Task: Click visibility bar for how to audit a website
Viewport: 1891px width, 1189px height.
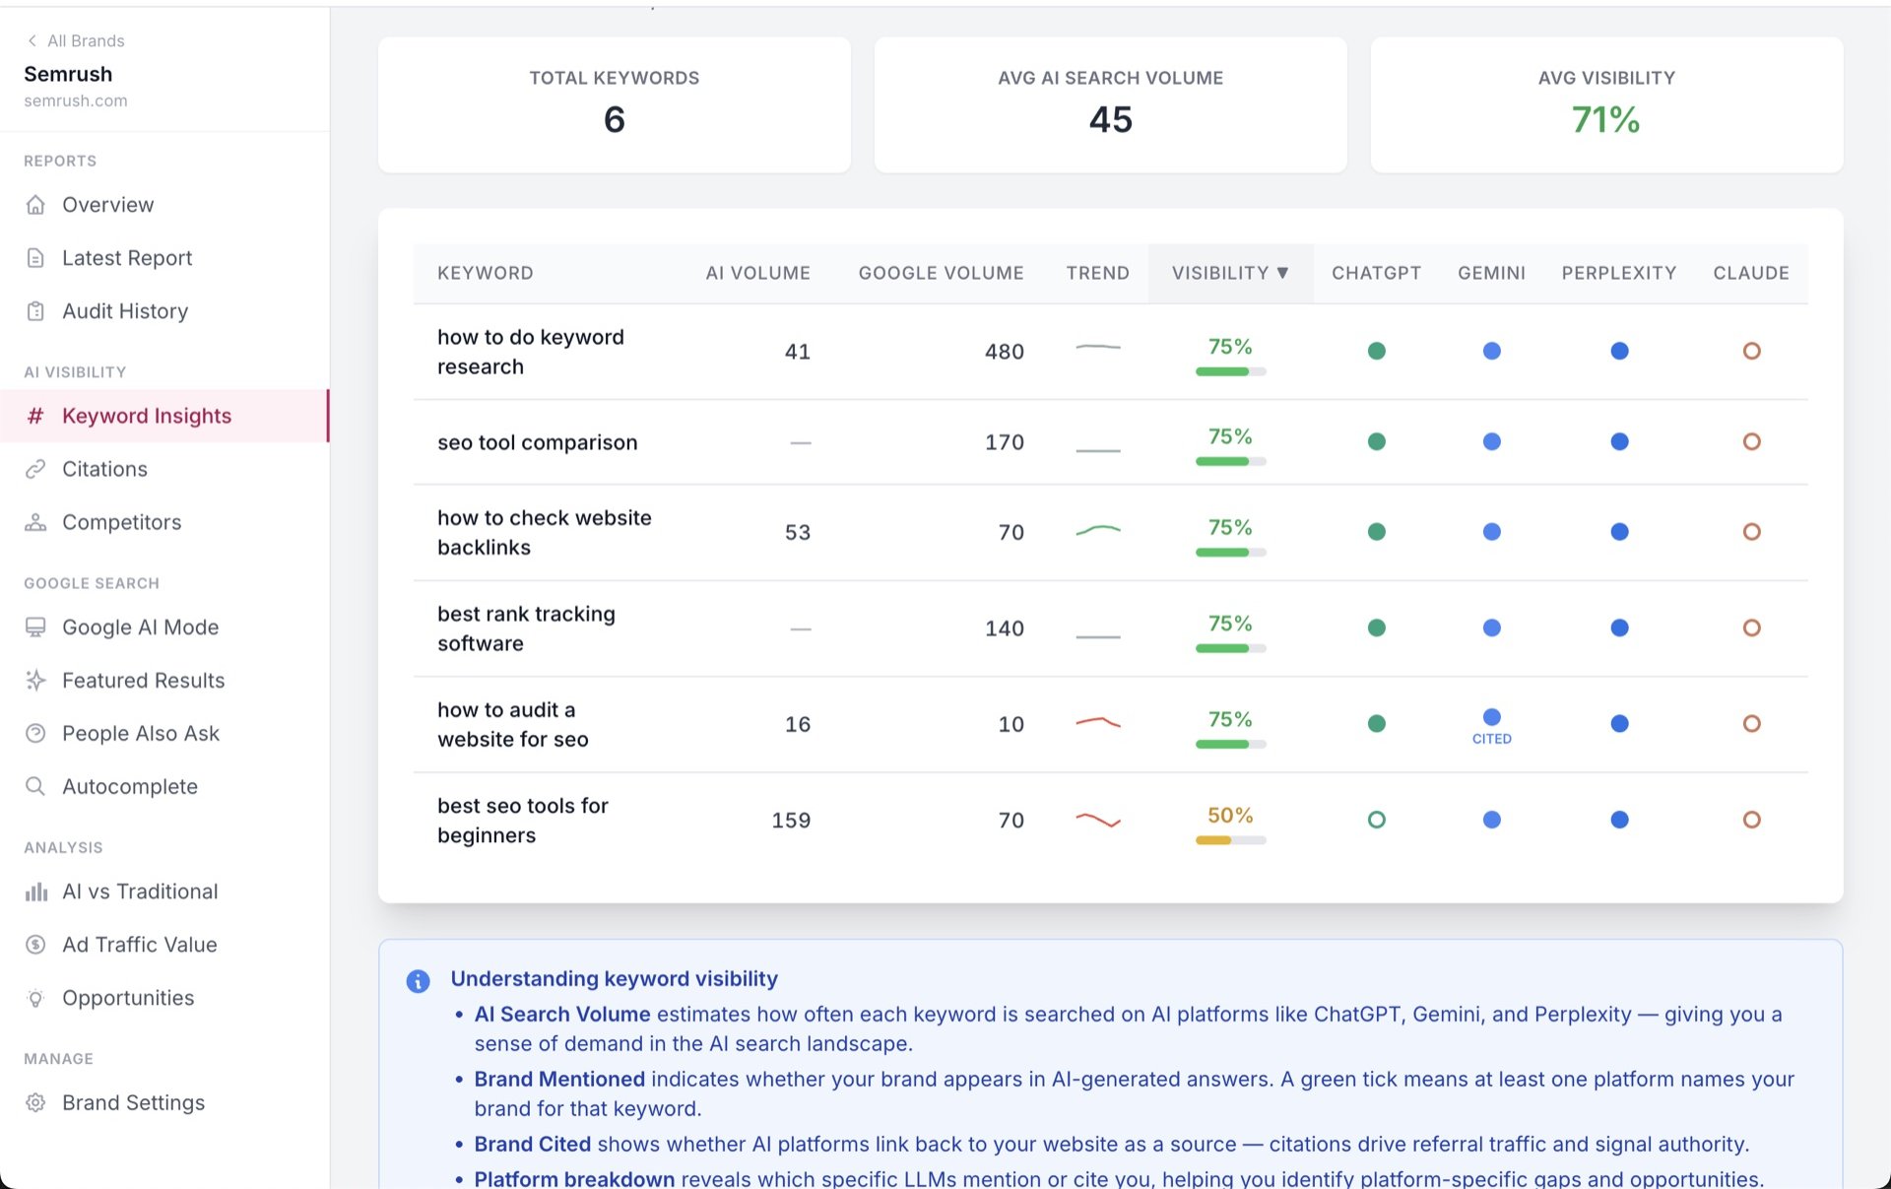Action: tap(1230, 744)
